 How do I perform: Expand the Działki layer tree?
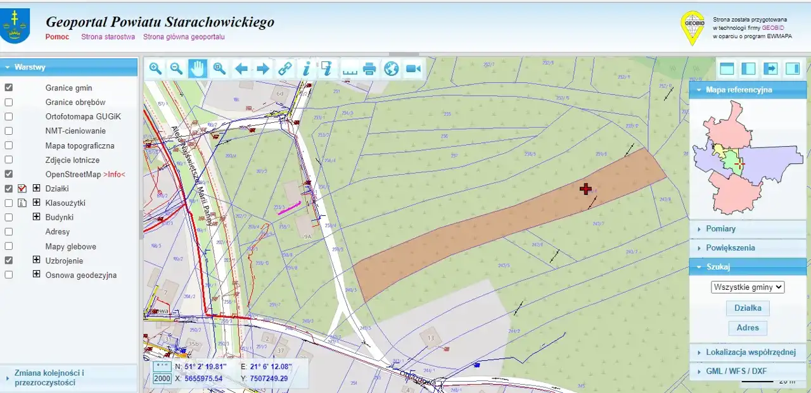tap(36, 188)
